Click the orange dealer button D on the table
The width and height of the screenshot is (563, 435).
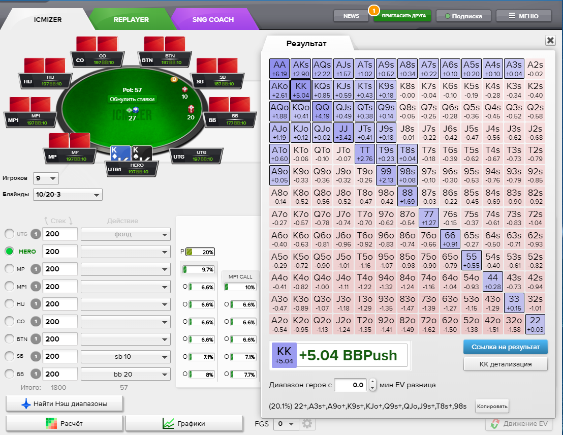click(174, 79)
